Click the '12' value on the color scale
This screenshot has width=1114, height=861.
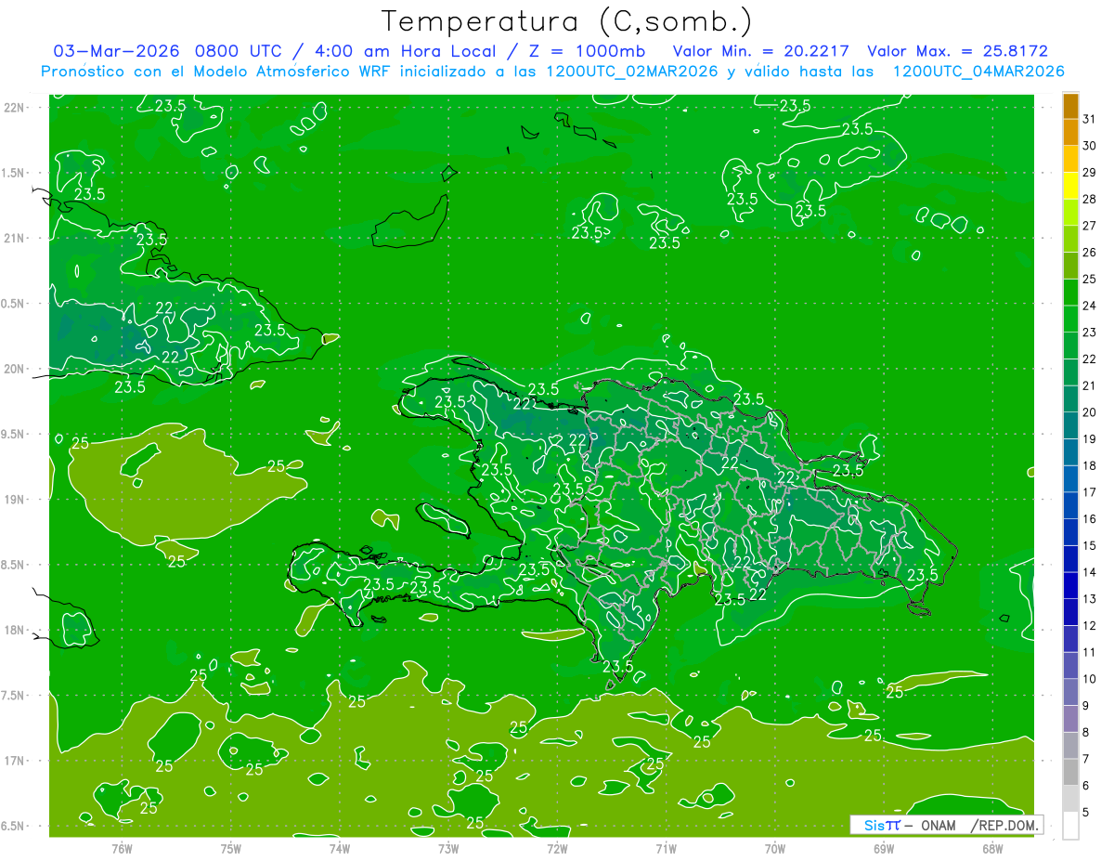tap(1090, 626)
